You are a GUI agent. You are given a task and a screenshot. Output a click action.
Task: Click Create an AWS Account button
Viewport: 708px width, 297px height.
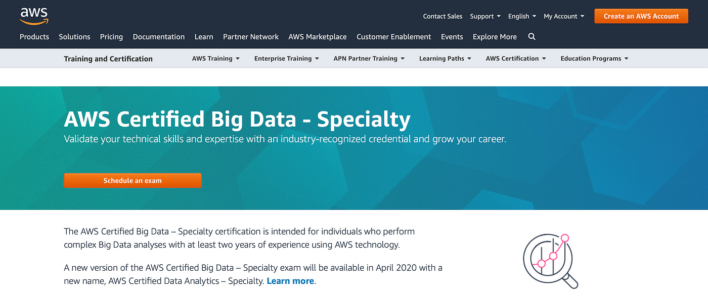click(641, 16)
